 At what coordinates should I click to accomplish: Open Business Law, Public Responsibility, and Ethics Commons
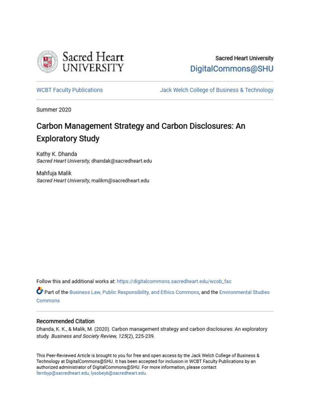pos(134,292)
